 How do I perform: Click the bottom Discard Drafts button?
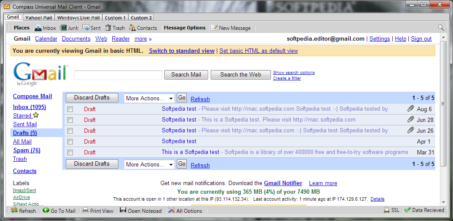coord(92,164)
